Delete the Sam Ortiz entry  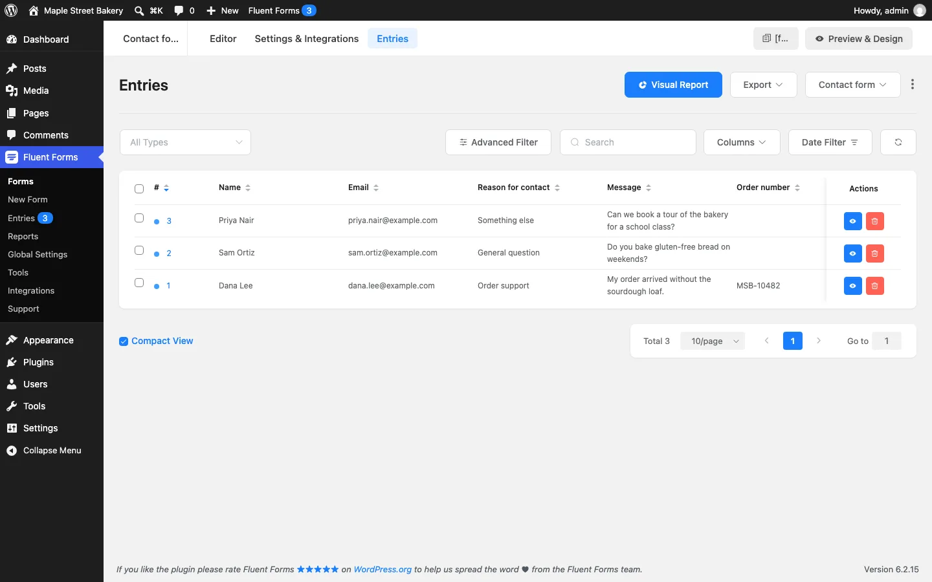875,253
